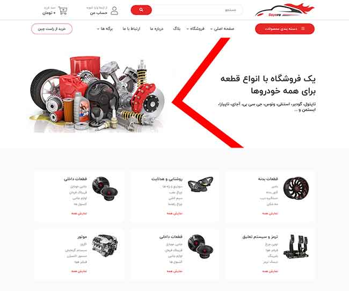The image size is (349, 291).
Task: Click the Sayara car logo
Action: pos(285,10)
